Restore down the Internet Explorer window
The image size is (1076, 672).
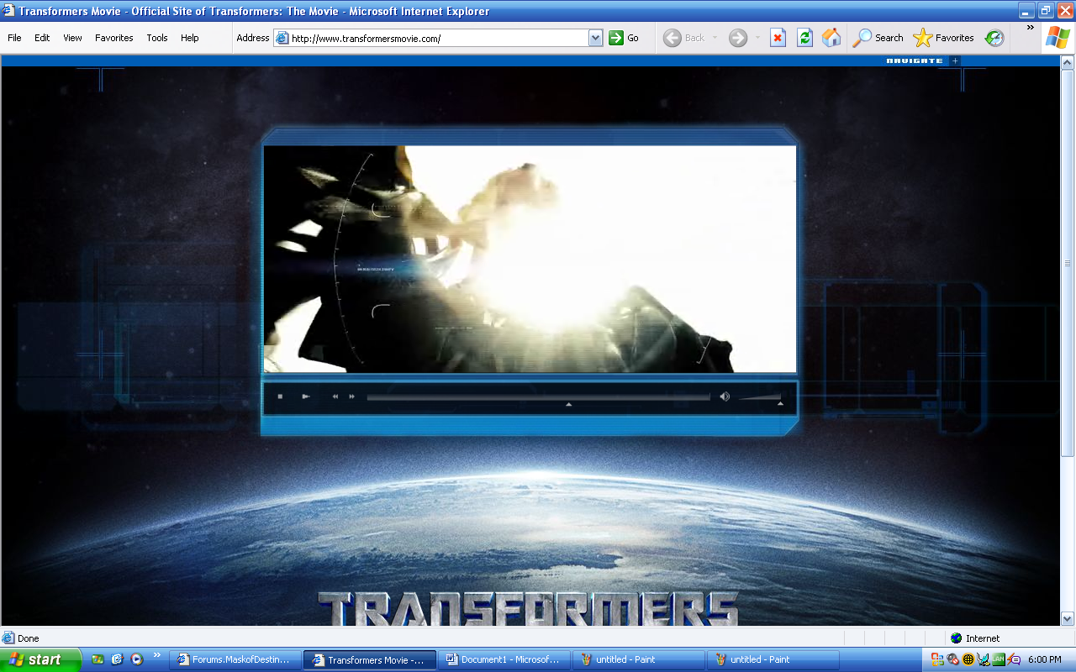click(x=1046, y=11)
